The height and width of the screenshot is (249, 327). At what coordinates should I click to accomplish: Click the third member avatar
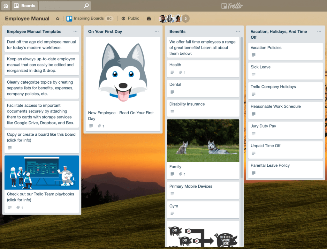(178, 19)
